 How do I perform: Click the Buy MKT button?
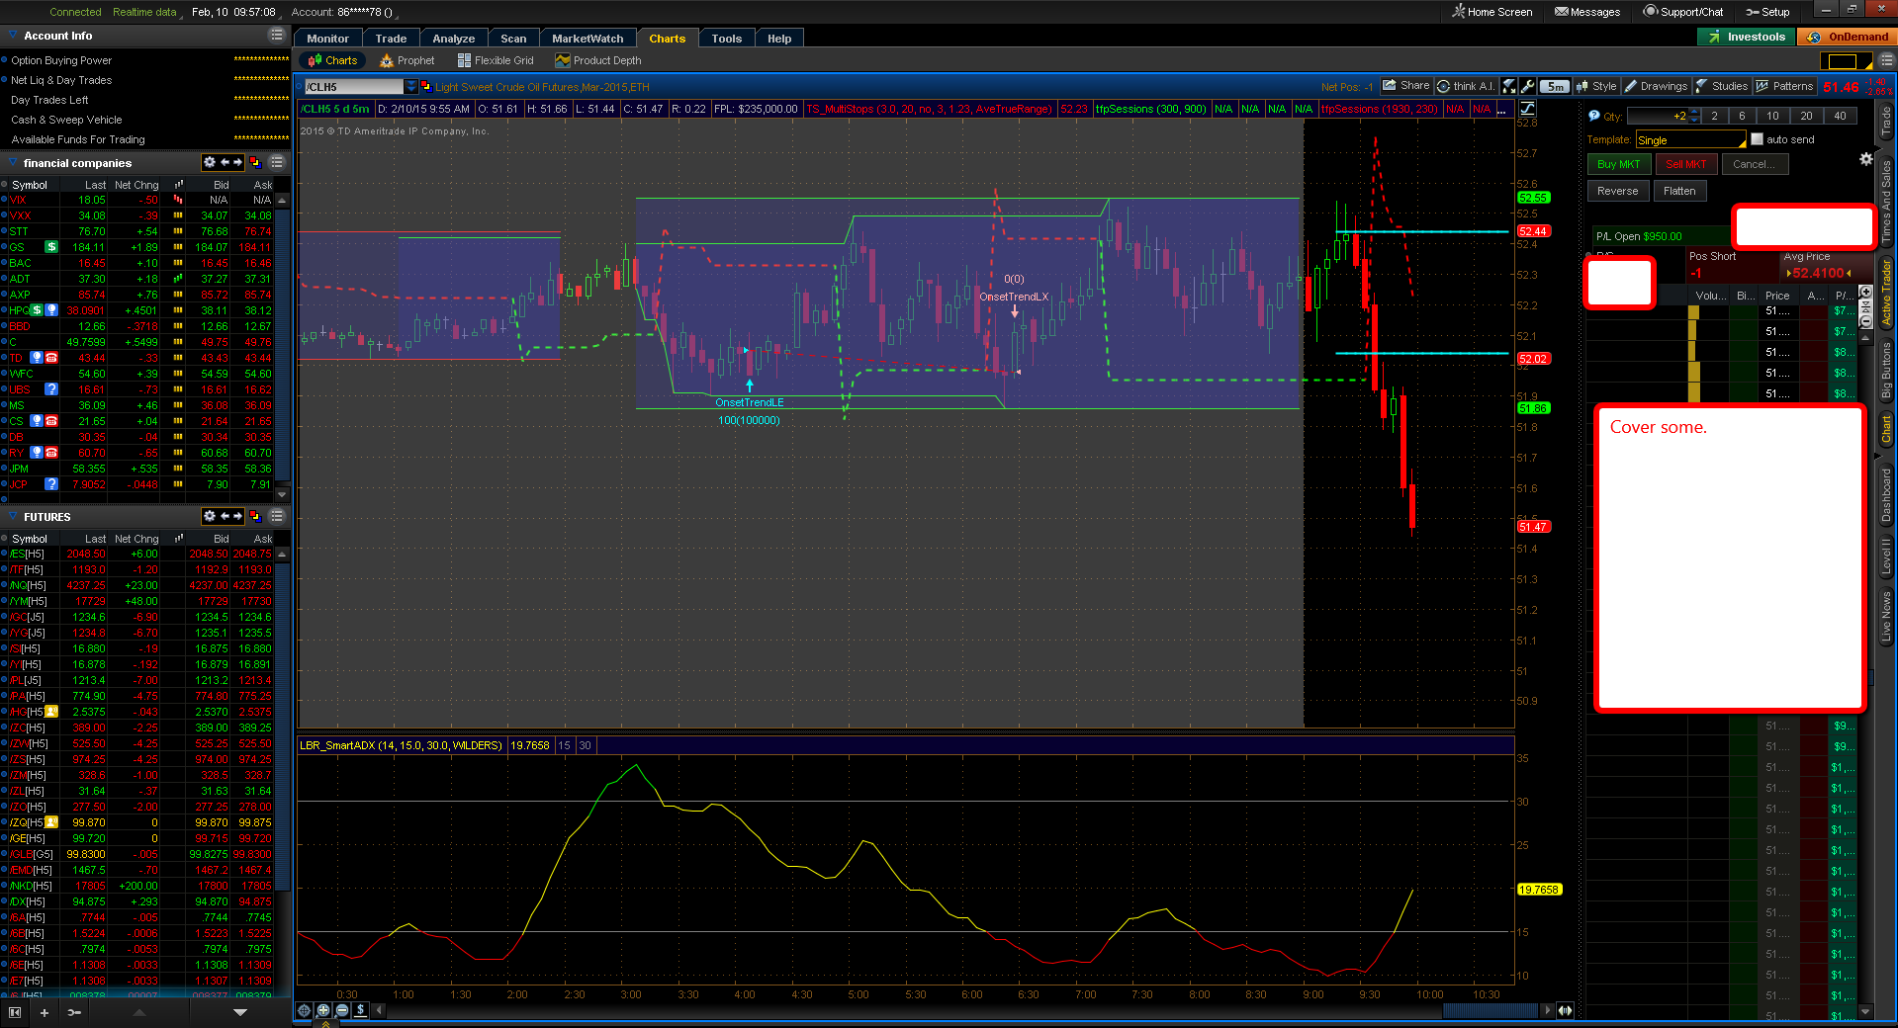tap(1619, 164)
